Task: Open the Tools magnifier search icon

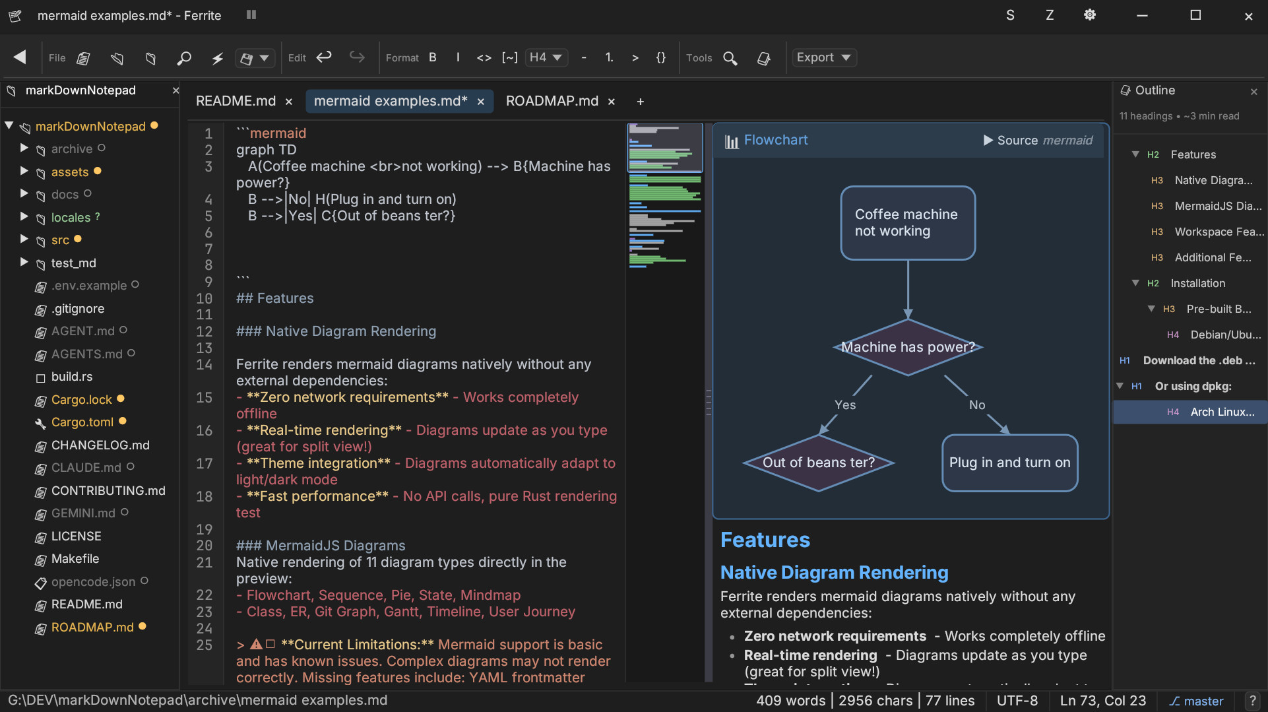Action: click(730, 58)
